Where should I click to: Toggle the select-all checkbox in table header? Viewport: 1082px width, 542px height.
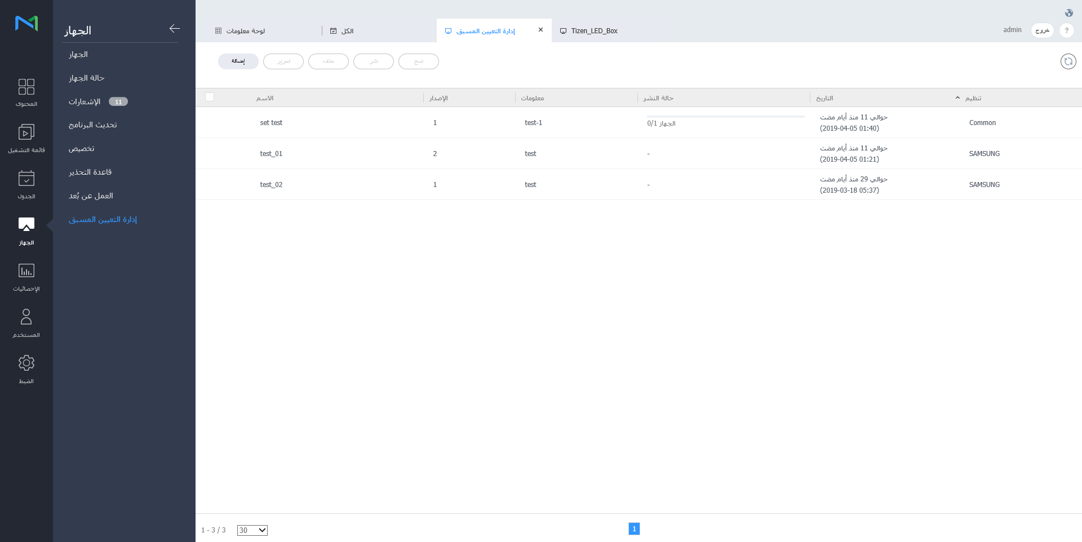tap(210, 97)
